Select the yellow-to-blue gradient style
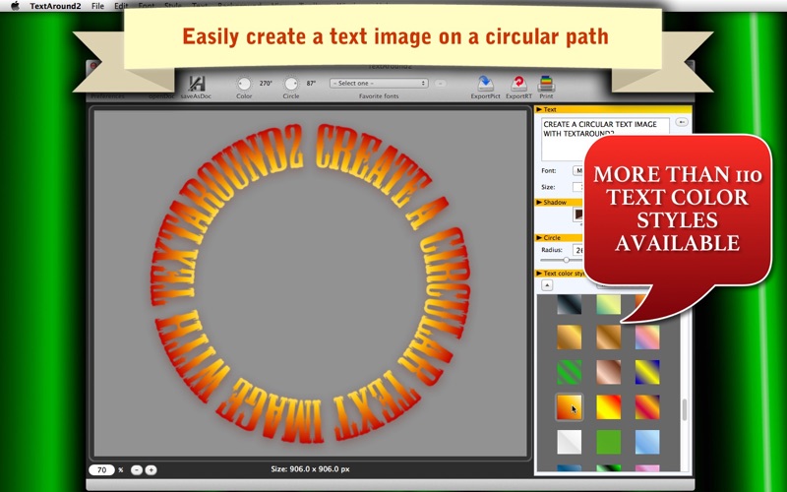The width and height of the screenshot is (787, 492). tap(647, 372)
